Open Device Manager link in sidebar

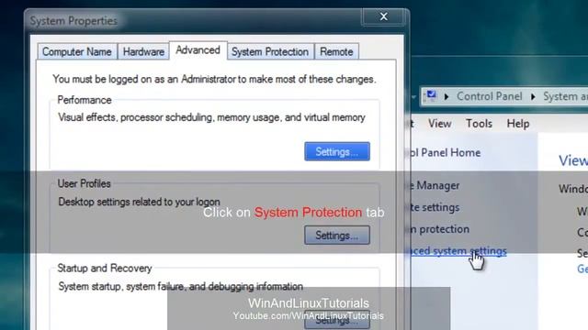[x=435, y=185]
